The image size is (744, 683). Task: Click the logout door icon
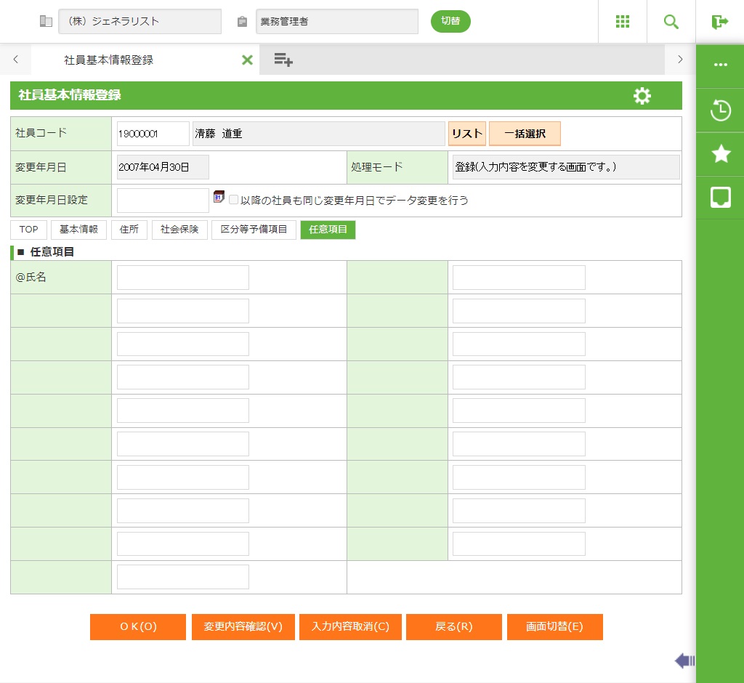(720, 22)
